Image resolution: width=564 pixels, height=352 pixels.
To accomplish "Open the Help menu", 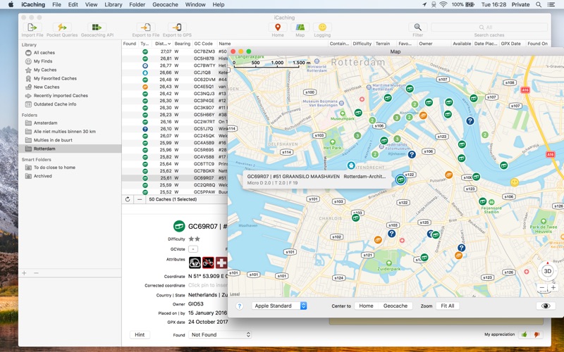I will tap(219, 5).
